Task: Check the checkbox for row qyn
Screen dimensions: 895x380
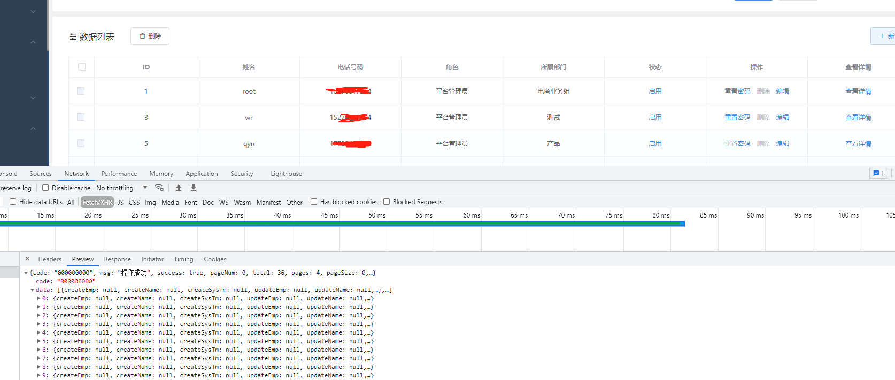Action: (x=81, y=143)
